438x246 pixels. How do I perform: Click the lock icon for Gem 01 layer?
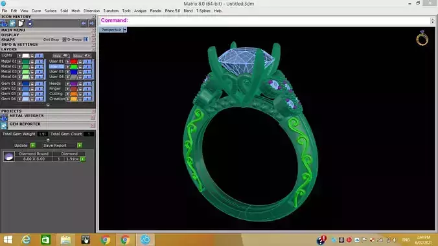(x=32, y=84)
